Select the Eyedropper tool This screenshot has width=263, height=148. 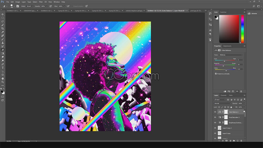click(x=2, y=32)
